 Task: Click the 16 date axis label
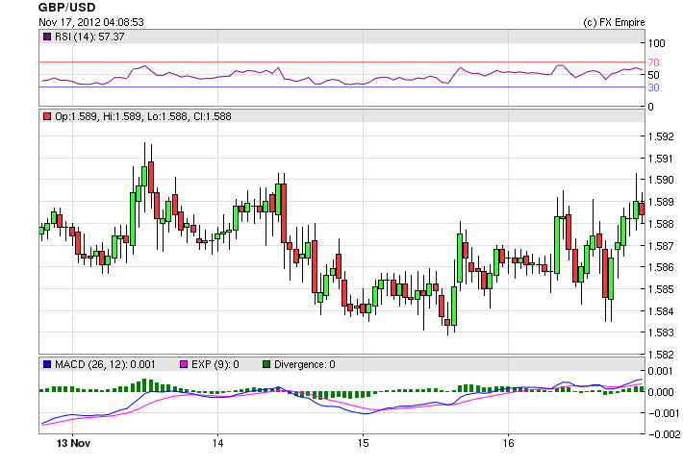tap(508, 443)
